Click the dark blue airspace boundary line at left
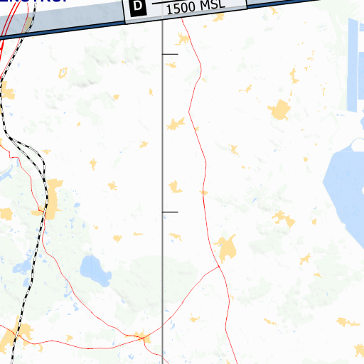Viewport: 364px width, 364px height. [62, 29]
